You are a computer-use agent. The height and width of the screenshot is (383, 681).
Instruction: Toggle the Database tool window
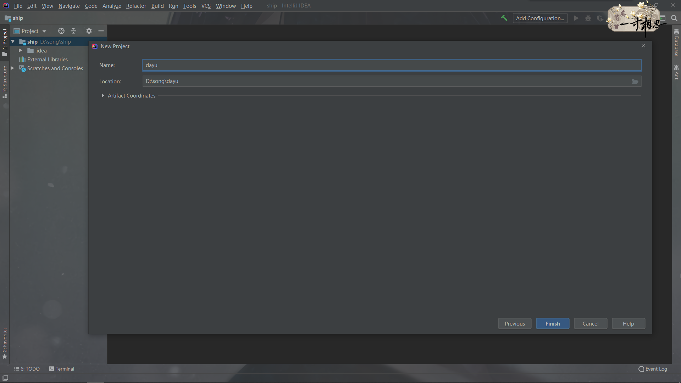676,43
